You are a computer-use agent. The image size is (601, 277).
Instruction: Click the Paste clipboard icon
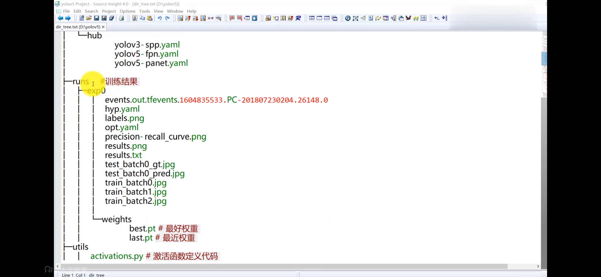150,18
